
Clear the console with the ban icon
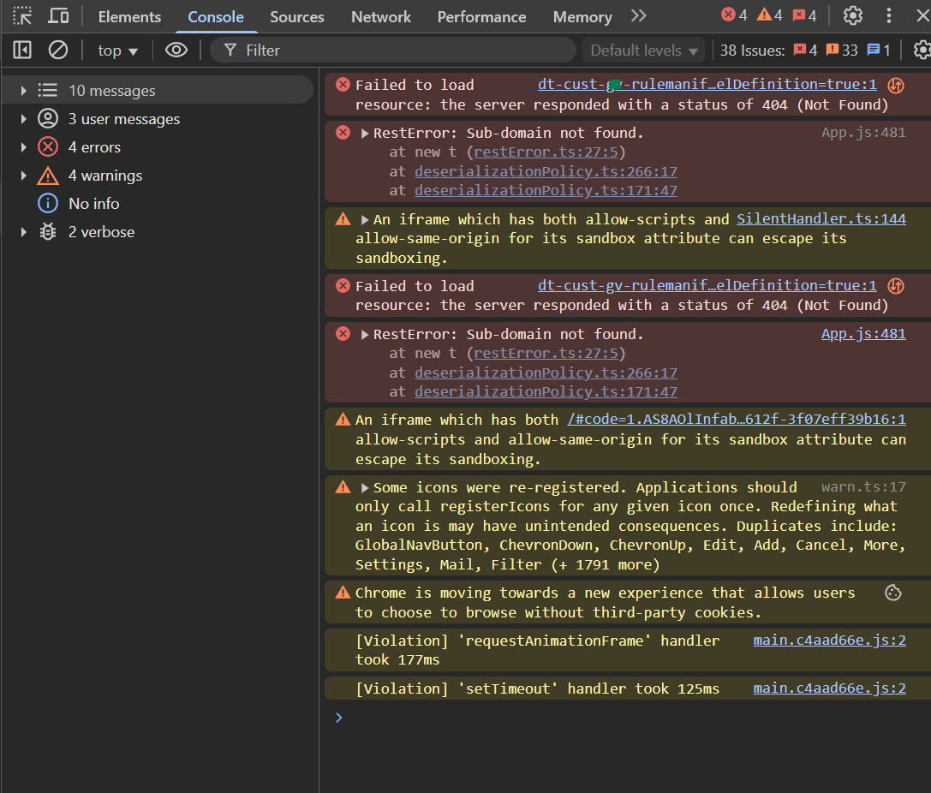pos(57,50)
